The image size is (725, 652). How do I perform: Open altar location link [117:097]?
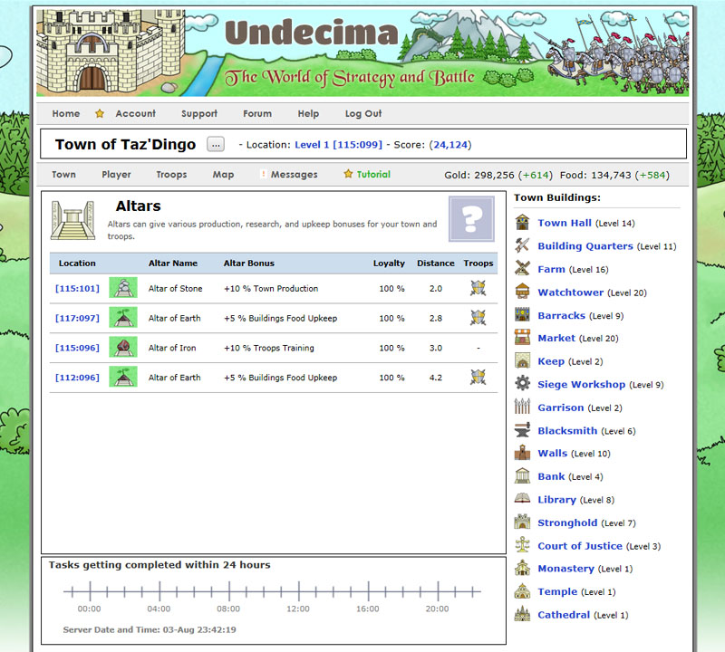(76, 319)
